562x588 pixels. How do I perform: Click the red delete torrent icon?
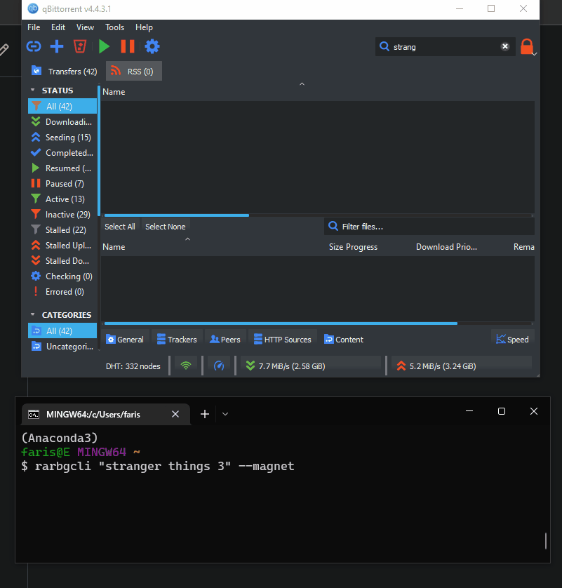[80, 47]
